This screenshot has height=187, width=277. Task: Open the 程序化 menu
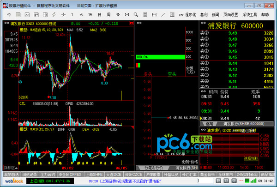click(191, 15)
